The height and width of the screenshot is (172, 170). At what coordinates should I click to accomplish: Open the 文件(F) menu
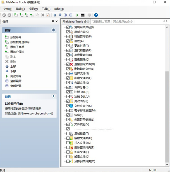tap(8, 9)
